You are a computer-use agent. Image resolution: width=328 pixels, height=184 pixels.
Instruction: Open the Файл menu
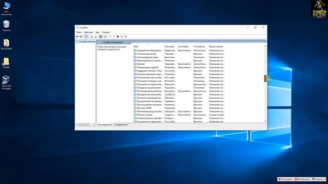click(79, 32)
